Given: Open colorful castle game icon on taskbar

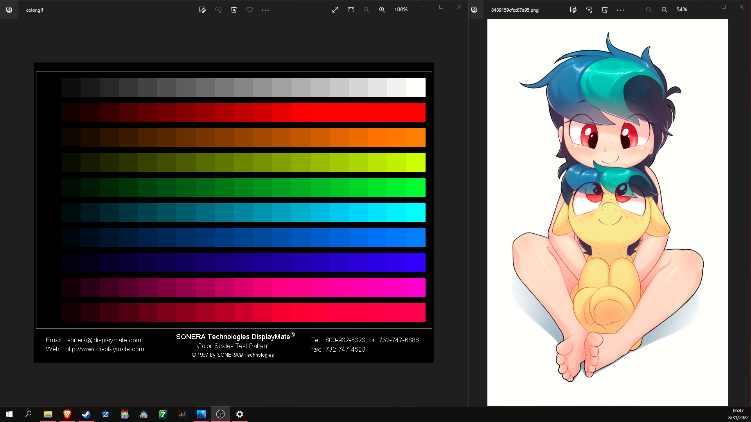Looking at the screenshot, I should coord(125,414).
